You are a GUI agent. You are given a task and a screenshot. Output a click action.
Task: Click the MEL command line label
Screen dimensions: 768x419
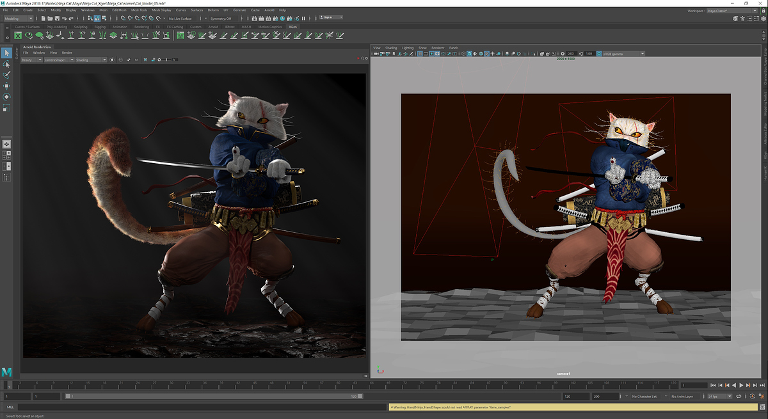[10, 407]
